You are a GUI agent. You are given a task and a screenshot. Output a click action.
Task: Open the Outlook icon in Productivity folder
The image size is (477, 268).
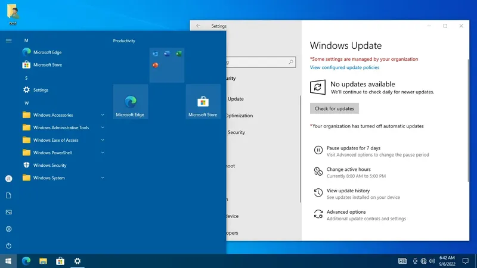(156, 54)
